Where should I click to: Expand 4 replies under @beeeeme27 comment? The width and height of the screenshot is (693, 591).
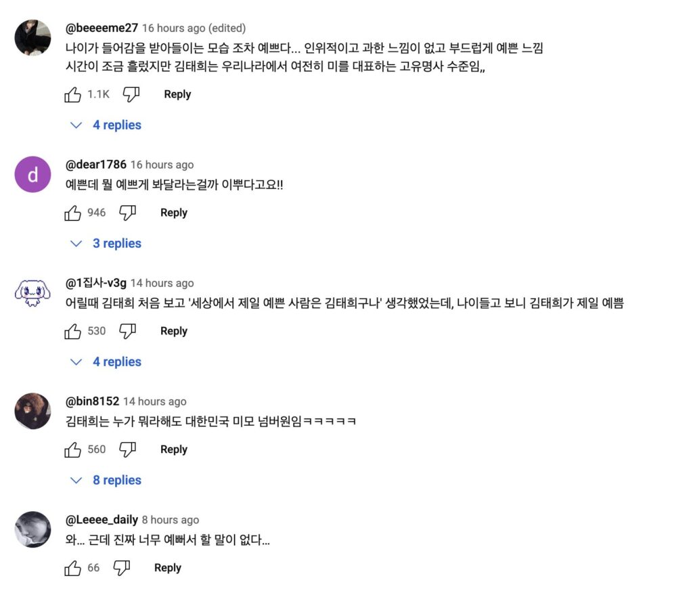coord(107,125)
